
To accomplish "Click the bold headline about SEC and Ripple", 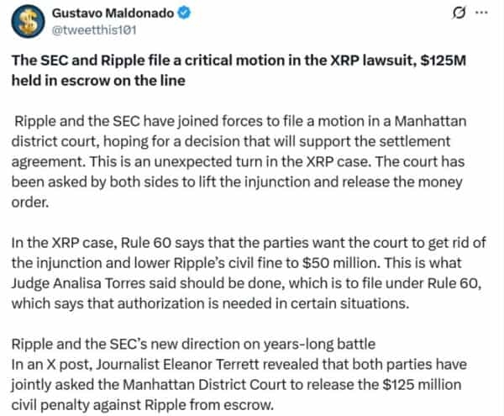I will click(x=244, y=70).
